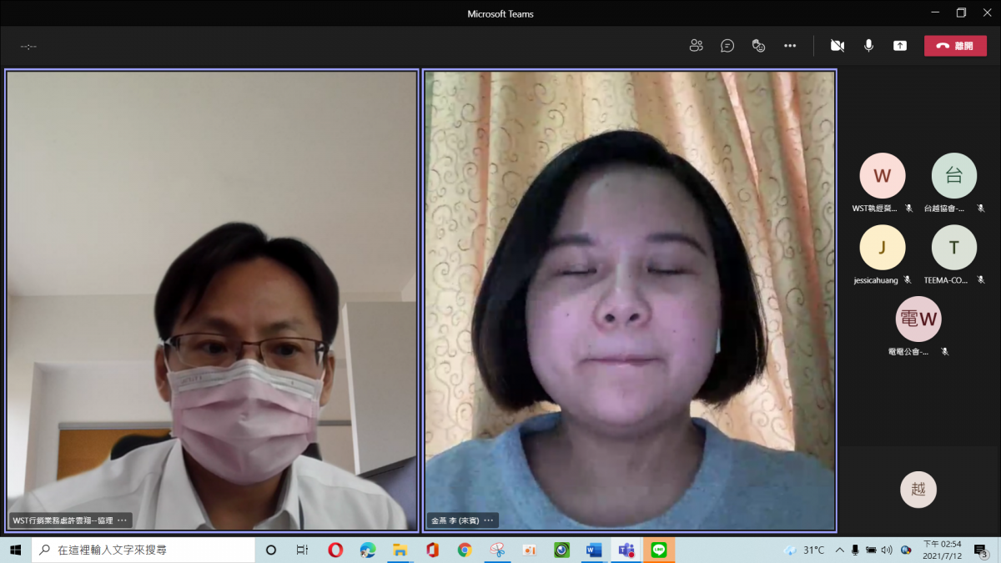Open the share content tray
This screenshot has width=1001, height=563.
tap(900, 46)
